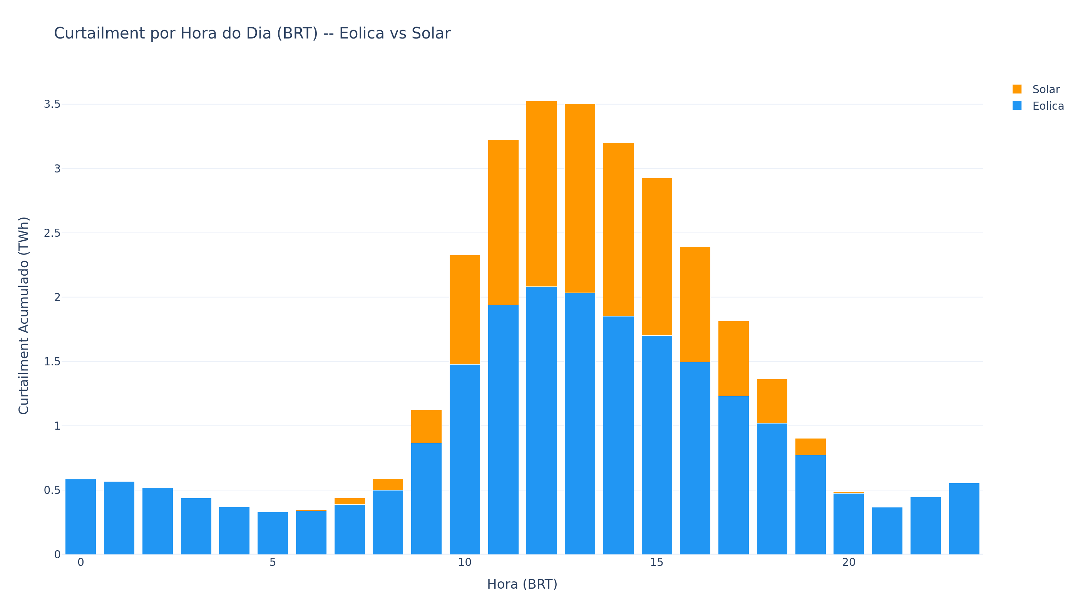Toggle the Solar legend entry

tap(1045, 90)
